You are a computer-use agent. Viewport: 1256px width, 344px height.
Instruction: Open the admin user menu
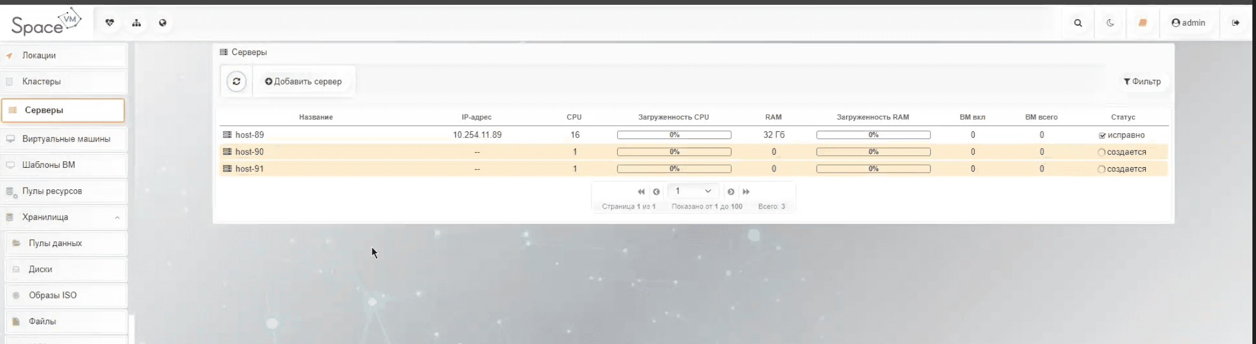coord(1188,23)
